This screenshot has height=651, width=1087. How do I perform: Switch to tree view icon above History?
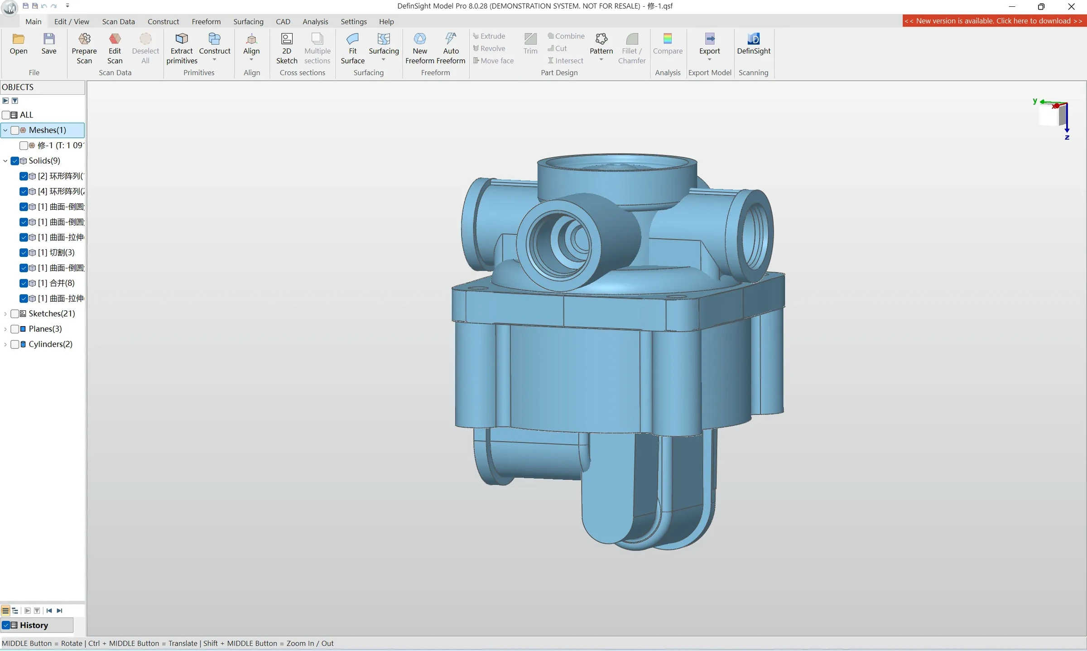click(x=15, y=611)
